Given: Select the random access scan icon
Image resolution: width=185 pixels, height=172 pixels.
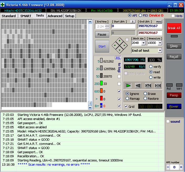Looking at the screenshot, I should [148, 85].
